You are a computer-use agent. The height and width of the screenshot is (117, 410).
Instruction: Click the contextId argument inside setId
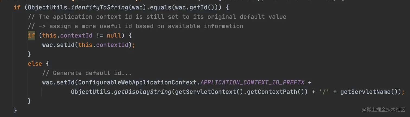pos(112,45)
